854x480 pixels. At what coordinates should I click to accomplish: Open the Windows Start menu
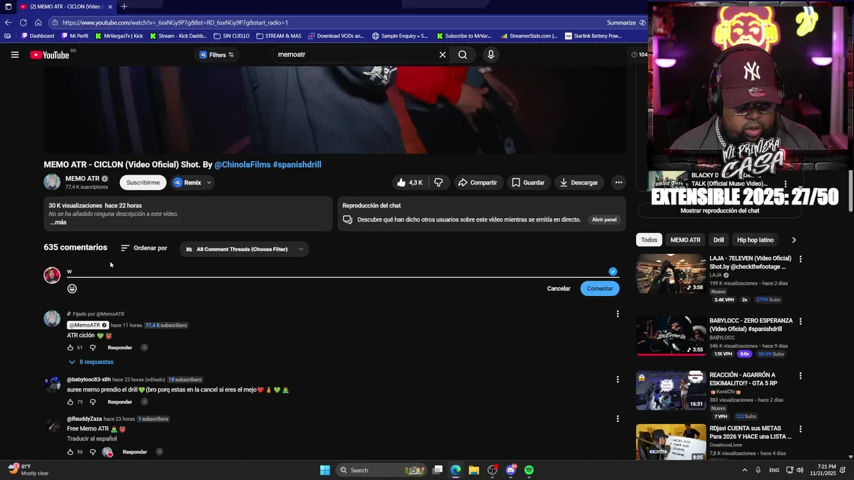coord(325,470)
